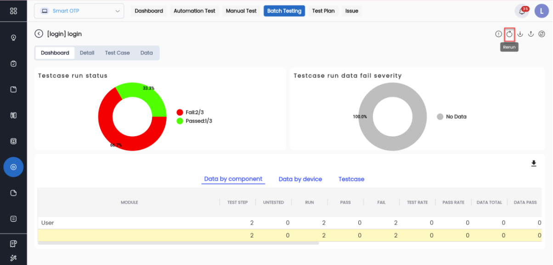The width and height of the screenshot is (553, 265).
Task: Click the exclamation info icon beside Rerun
Action: [x=498, y=34]
